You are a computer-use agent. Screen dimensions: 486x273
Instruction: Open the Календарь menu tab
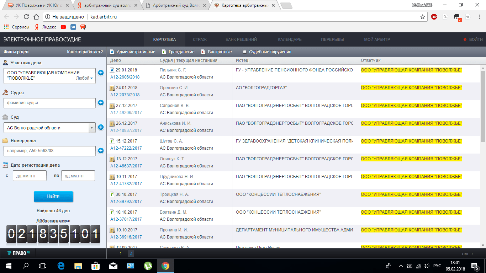pyautogui.click(x=290, y=39)
